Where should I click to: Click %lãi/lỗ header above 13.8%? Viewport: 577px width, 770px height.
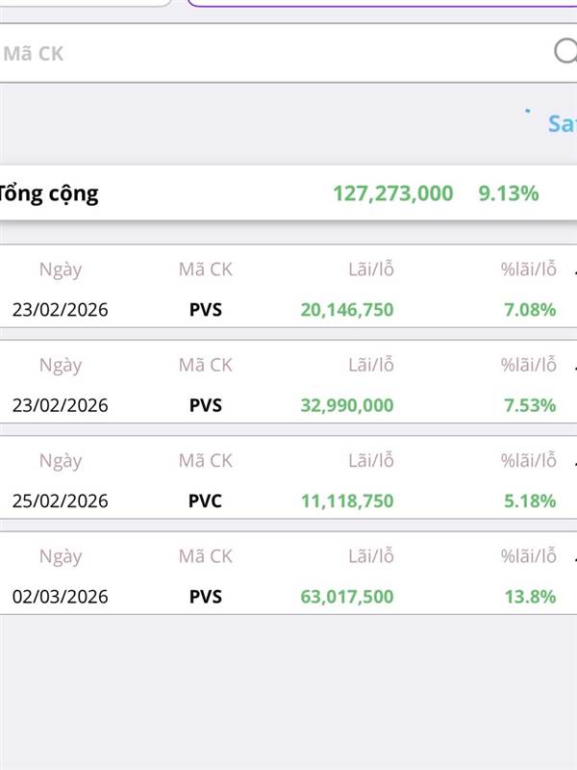tap(528, 556)
